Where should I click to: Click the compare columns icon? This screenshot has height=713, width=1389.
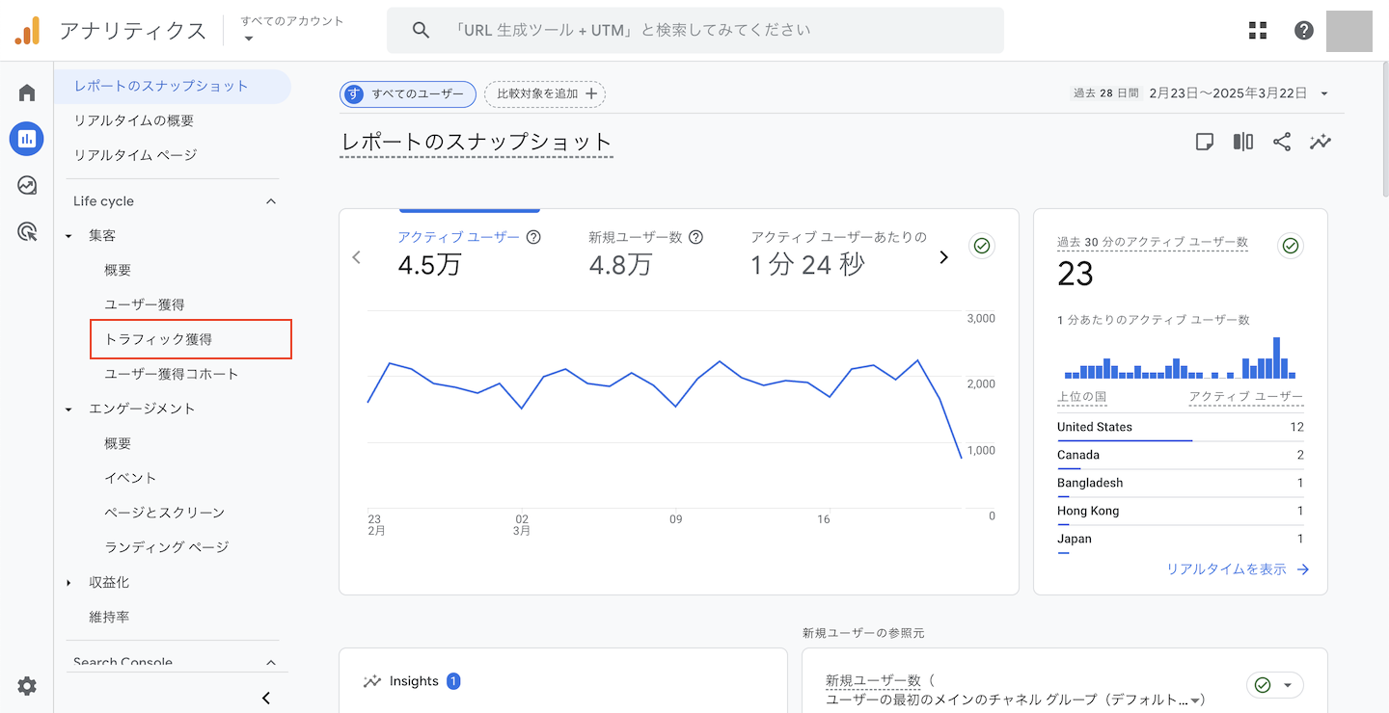click(1243, 142)
